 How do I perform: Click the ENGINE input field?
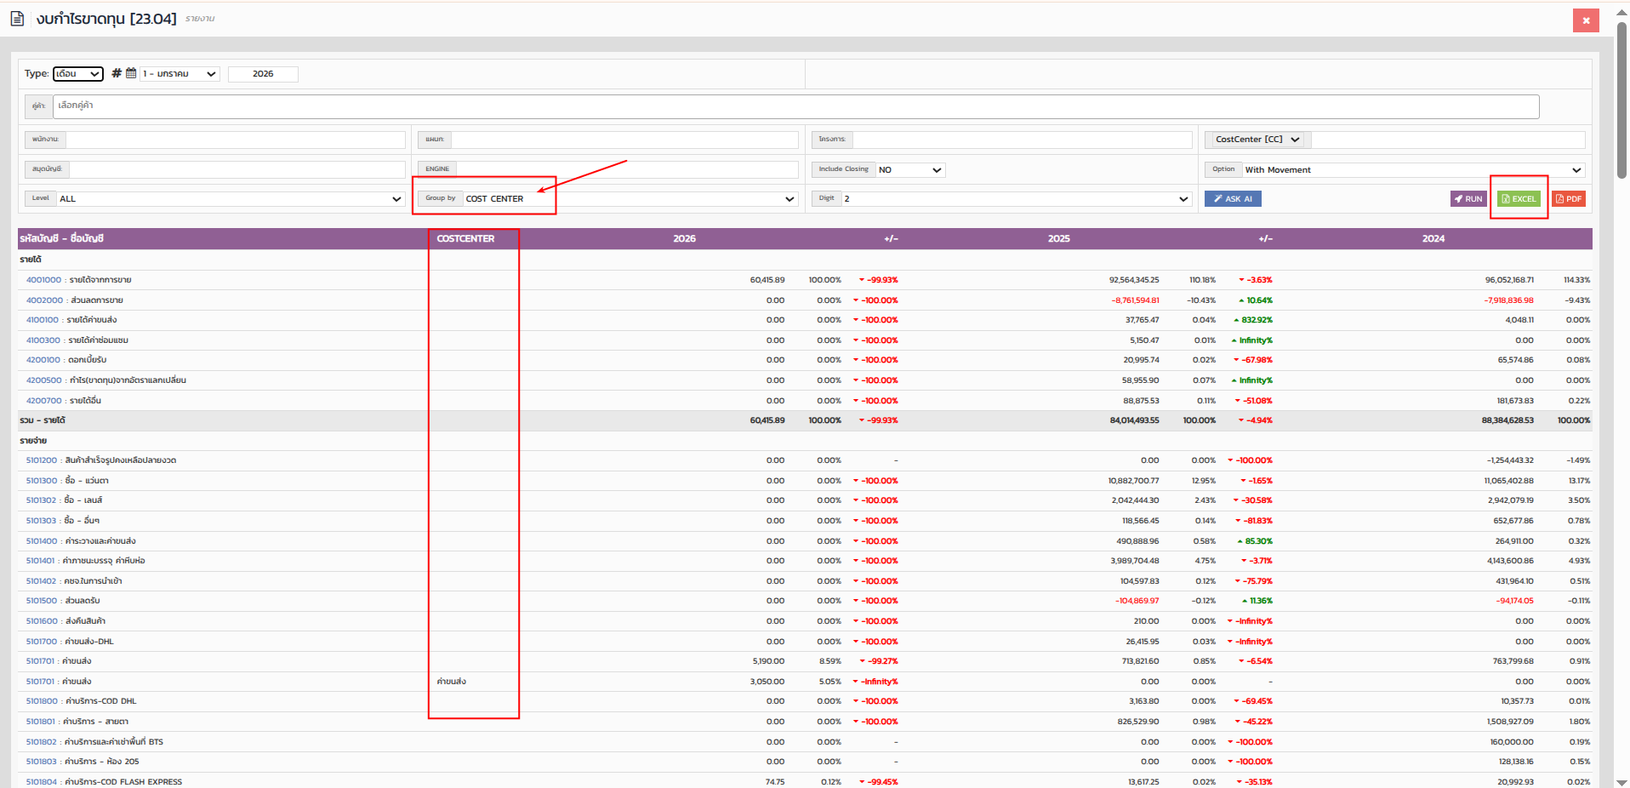627,169
